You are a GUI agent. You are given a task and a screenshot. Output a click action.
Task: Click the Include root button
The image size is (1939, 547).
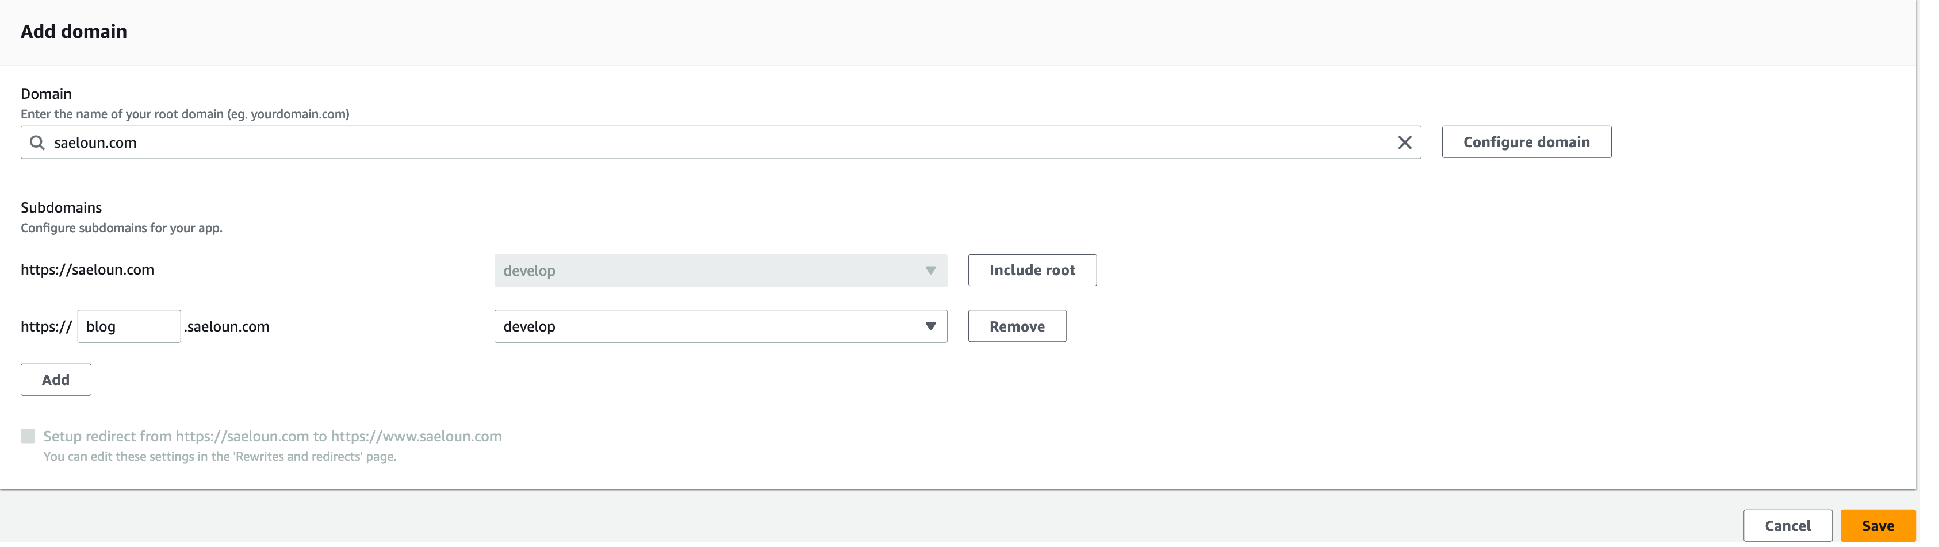tap(1031, 270)
